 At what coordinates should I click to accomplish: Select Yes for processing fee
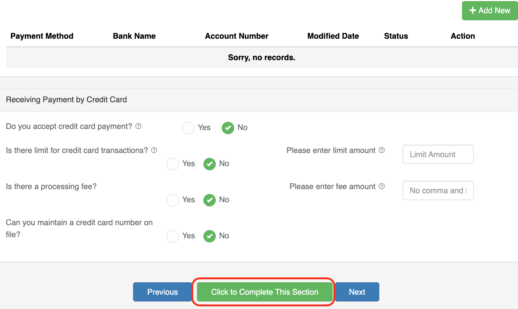173,200
